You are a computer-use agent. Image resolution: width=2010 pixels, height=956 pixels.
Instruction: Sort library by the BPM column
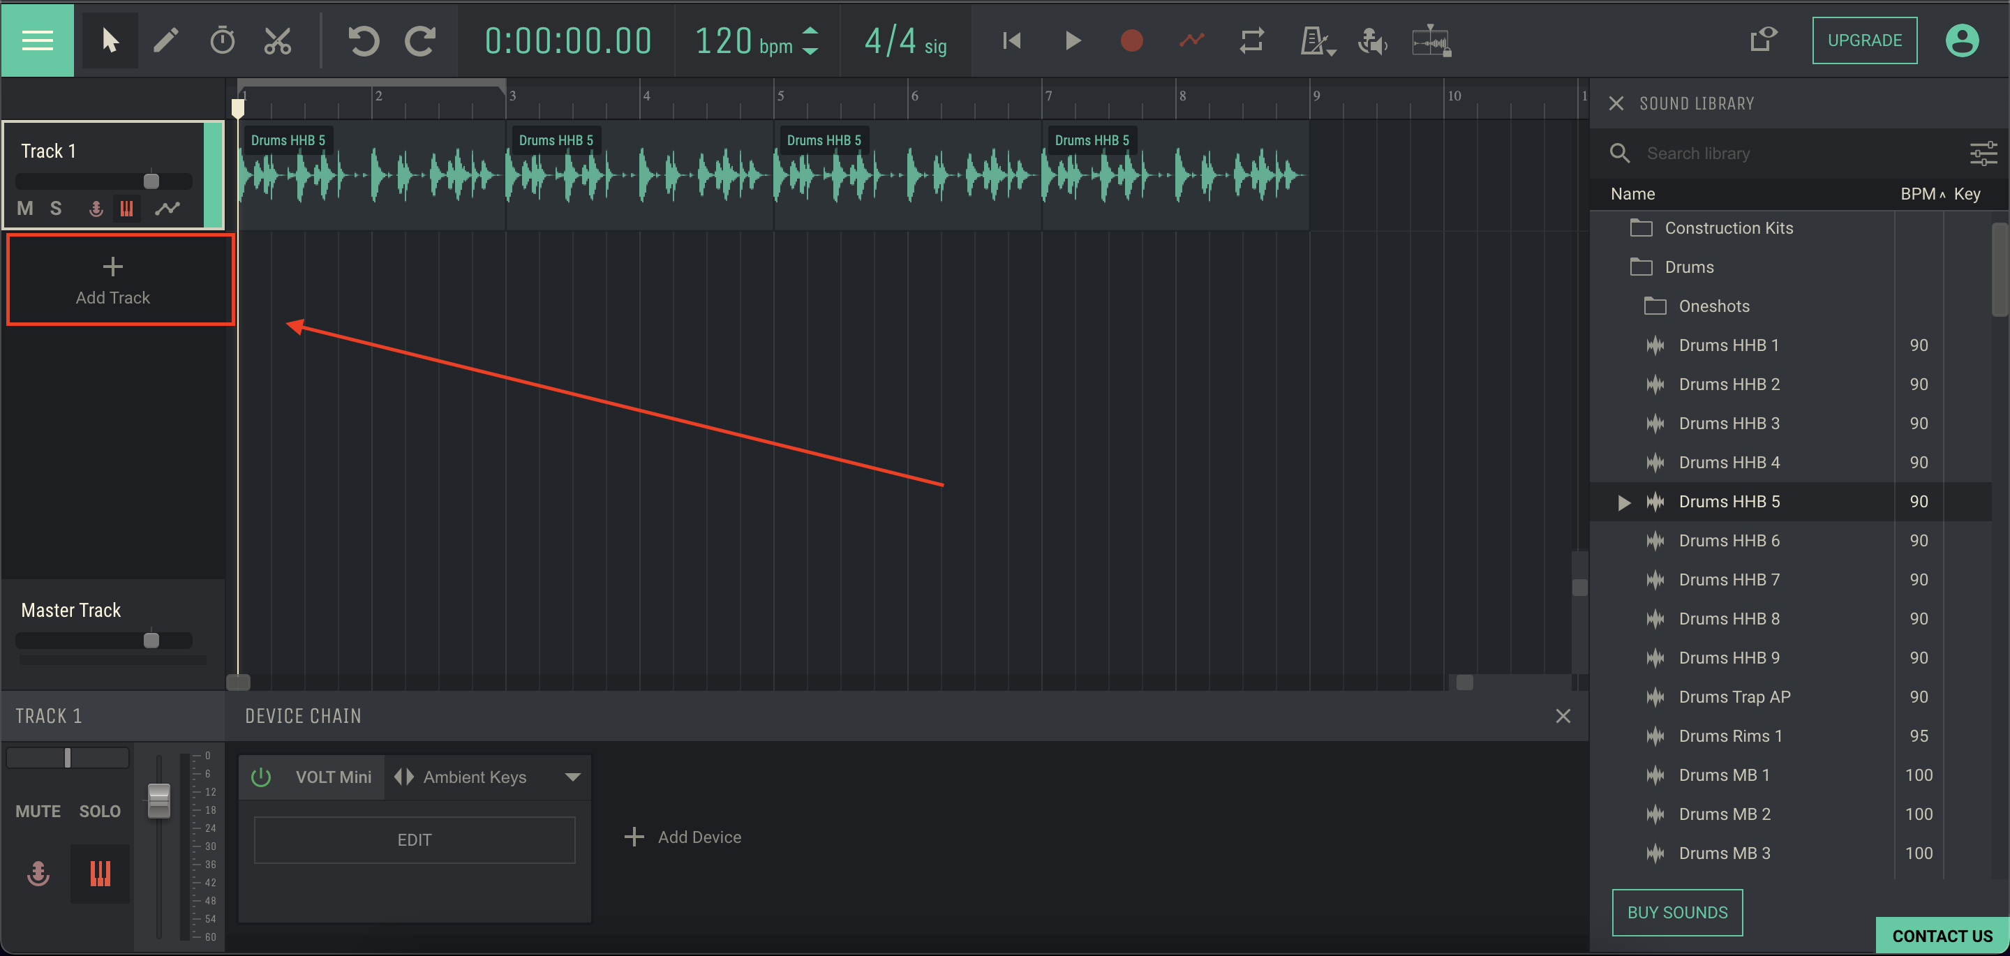coord(1918,193)
